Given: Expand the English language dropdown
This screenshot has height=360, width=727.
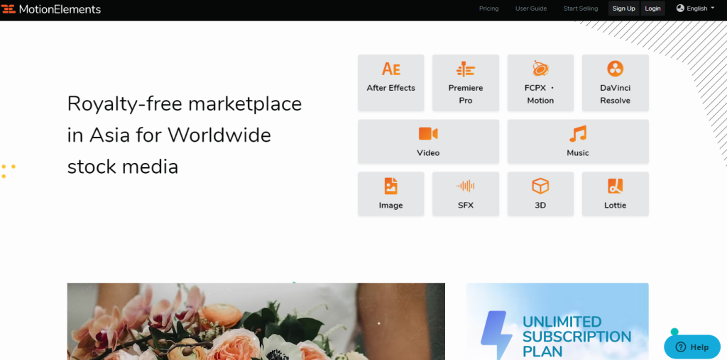Looking at the screenshot, I should pos(696,9).
